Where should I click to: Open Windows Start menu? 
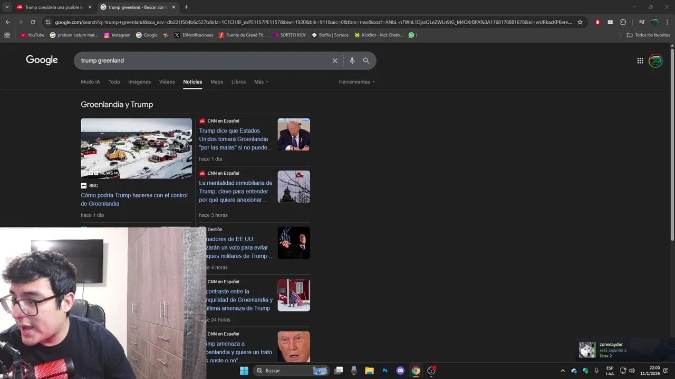coord(244,371)
